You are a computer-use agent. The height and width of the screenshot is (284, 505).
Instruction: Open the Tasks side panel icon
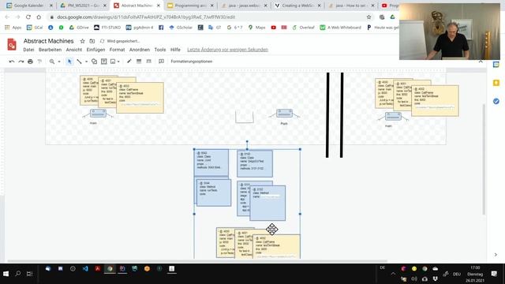(496, 101)
